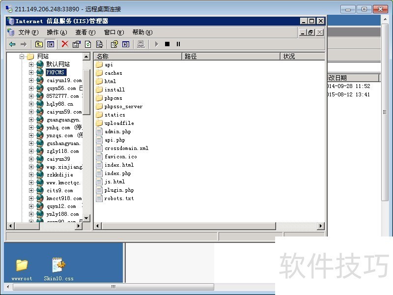Image resolution: width=393 pixels, height=295 pixels.
Task: Click the Pause site button
Action: (x=178, y=44)
